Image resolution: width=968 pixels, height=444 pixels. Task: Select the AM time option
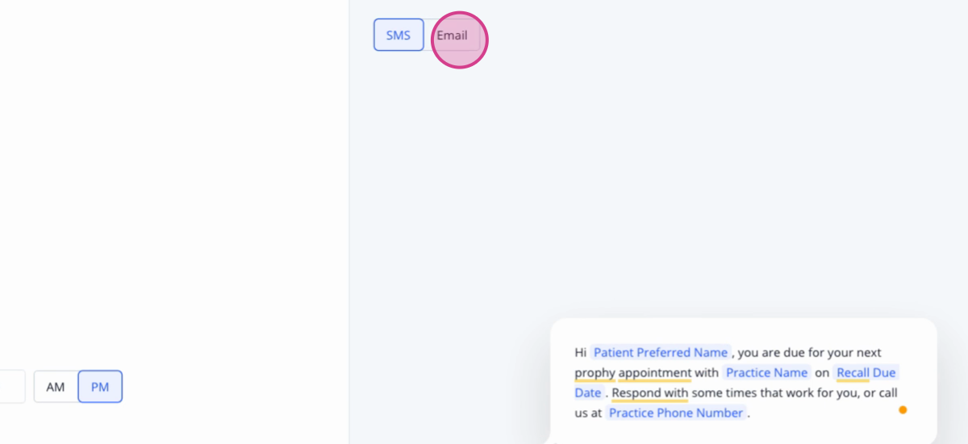coord(56,387)
